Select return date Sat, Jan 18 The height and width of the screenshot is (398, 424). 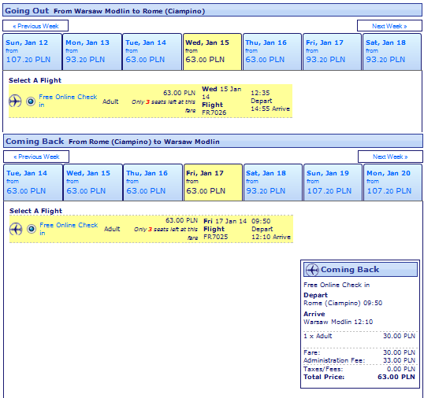point(273,182)
